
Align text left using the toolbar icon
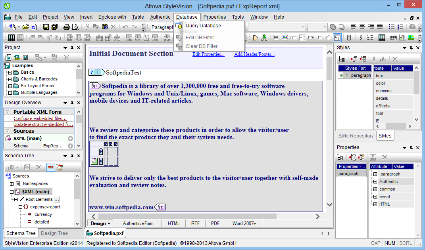click(354, 27)
